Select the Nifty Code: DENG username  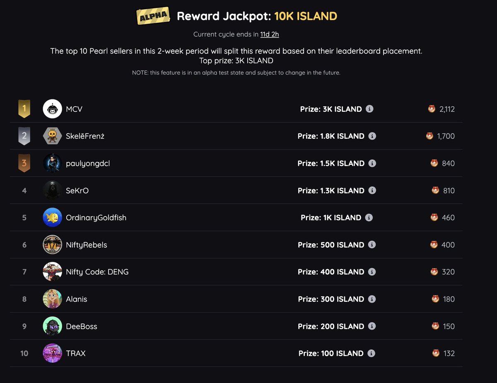[x=97, y=272]
